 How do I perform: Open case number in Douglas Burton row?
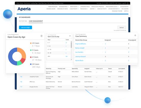(x=21, y=87)
